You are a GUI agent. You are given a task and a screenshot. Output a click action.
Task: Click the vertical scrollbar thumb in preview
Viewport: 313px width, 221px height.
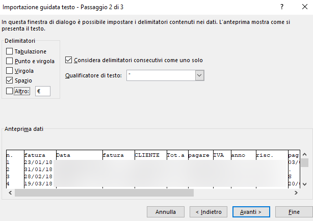[x=304, y=162]
